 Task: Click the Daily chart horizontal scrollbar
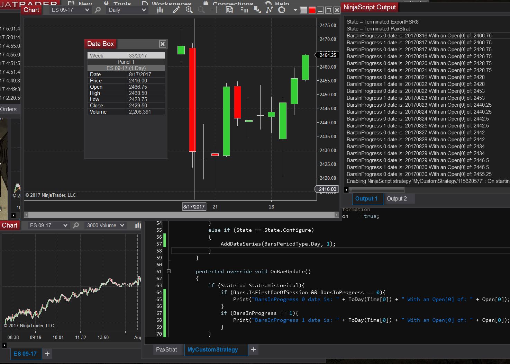pyautogui.click(x=181, y=215)
